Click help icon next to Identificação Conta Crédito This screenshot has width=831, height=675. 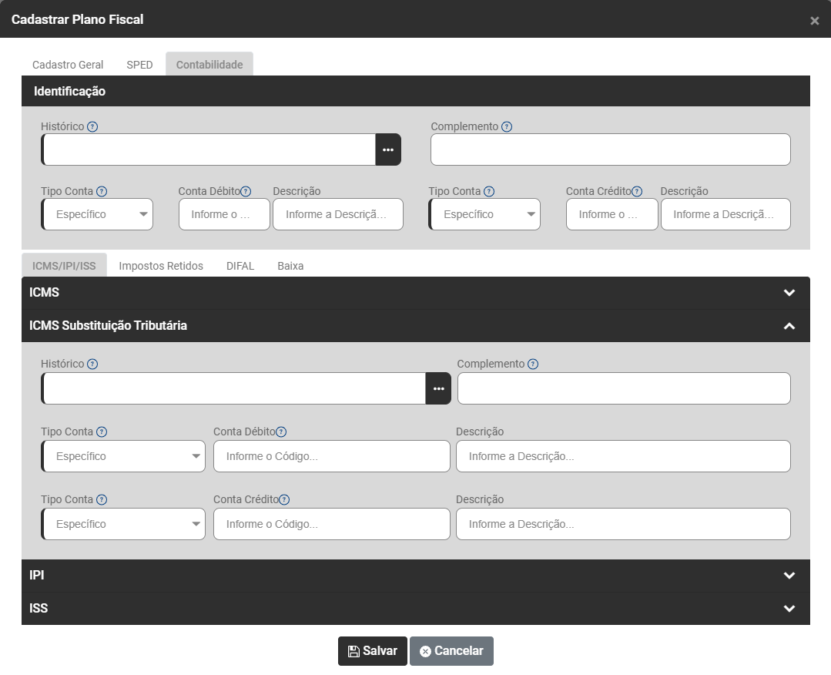pos(637,192)
